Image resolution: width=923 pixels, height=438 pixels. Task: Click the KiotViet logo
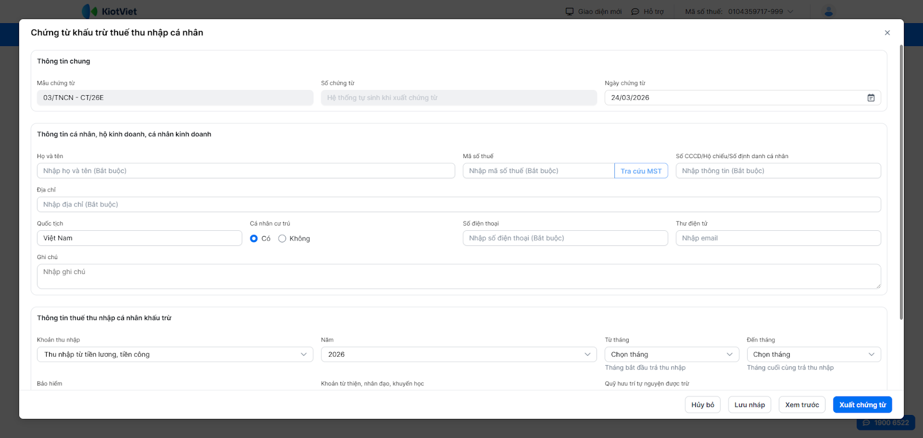(x=110, y=12)
